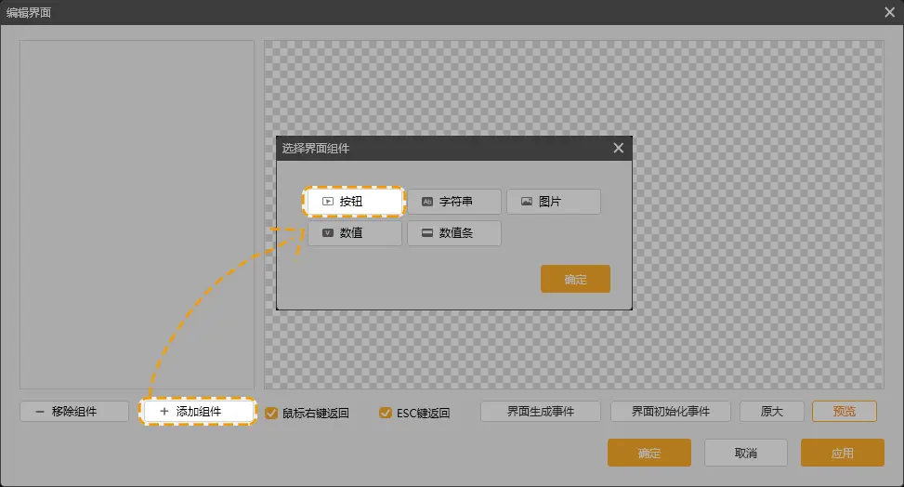The height and width of the screenshot is (487, 904).
Task: Choose the 字符串 string component
Action: tap(454, 202)
